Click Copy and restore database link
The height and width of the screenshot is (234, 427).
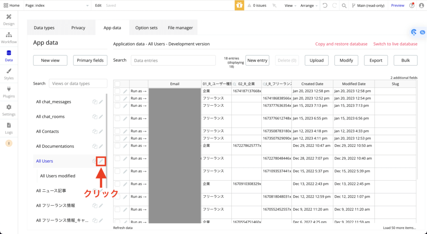[x=341, y=44]
